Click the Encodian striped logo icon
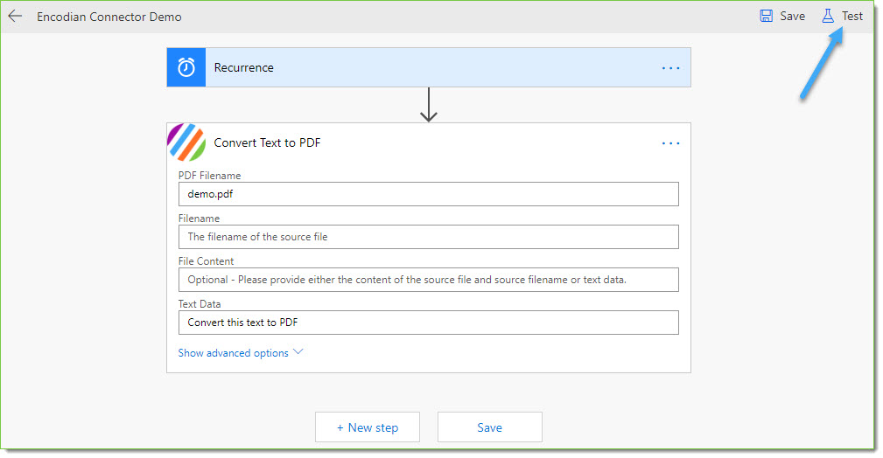The height and width of the screenshot is (458, 883). tap(186, 142)
